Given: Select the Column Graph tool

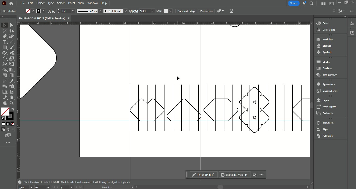Looking at the screenshot, I should pos(5,92).
